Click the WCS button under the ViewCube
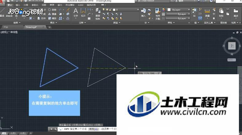The height and width of the screenshot is (135, 242). [232, 60]
